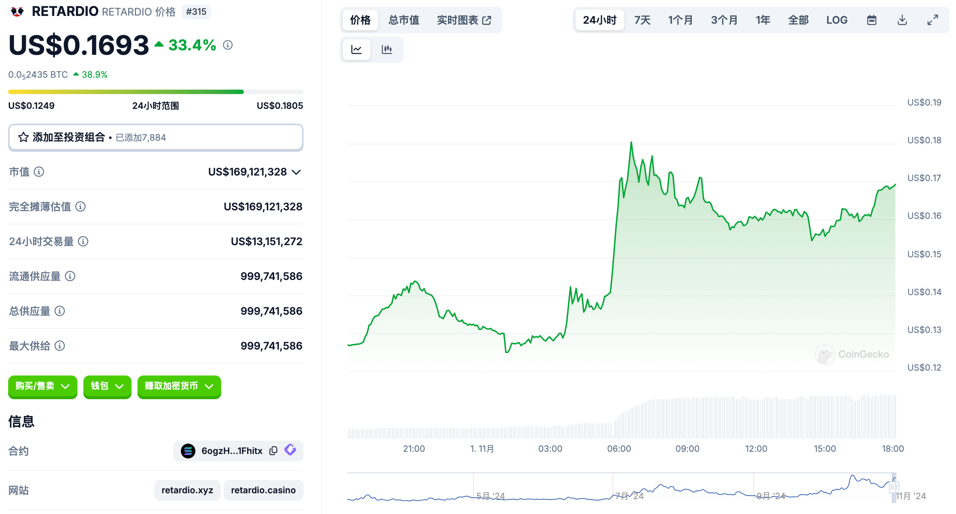
Task: Switch to the candlestick chart icon
Action: point(387,49)
